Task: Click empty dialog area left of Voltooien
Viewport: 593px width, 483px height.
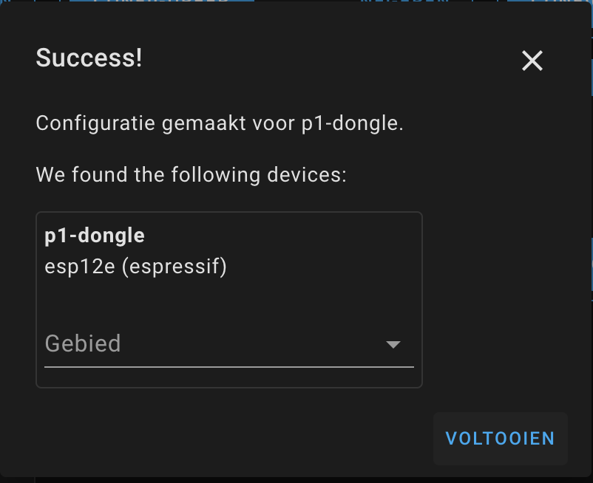Action: point(222,438)
